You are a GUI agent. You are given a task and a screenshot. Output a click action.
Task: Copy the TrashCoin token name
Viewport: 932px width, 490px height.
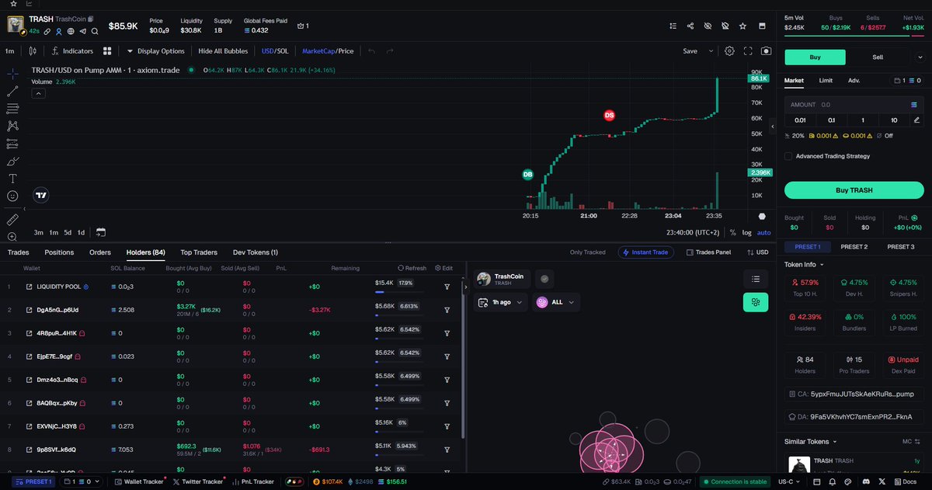tap(91, 18)
